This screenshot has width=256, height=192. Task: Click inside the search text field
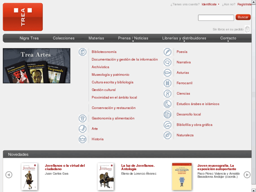[216, 18]
